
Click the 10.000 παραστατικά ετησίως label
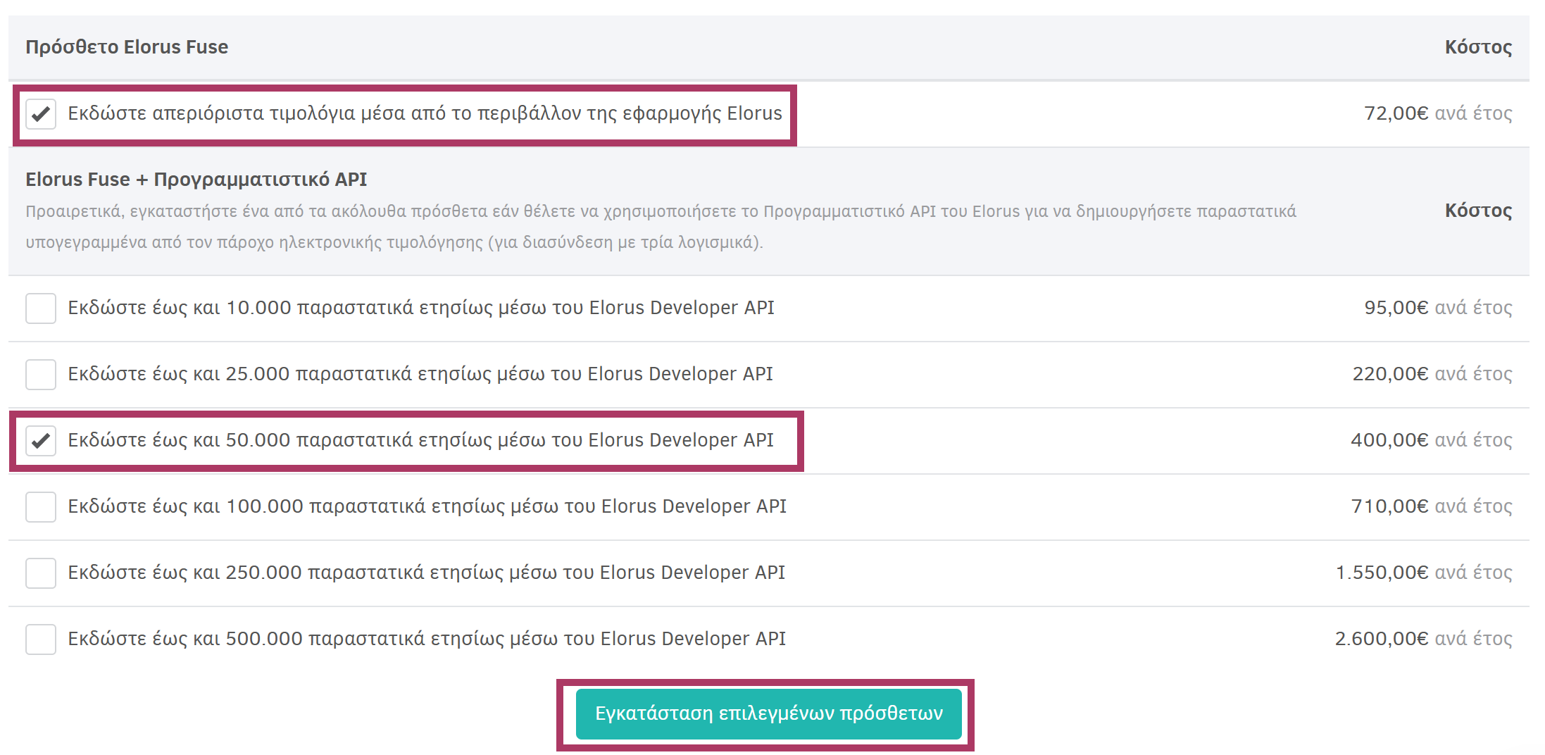pyautogui.click(x=421, y=308)
